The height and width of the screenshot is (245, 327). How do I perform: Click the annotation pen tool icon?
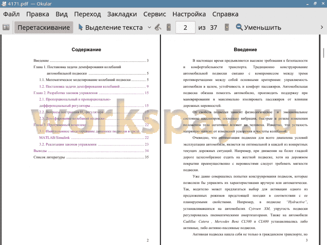[158, 28]
